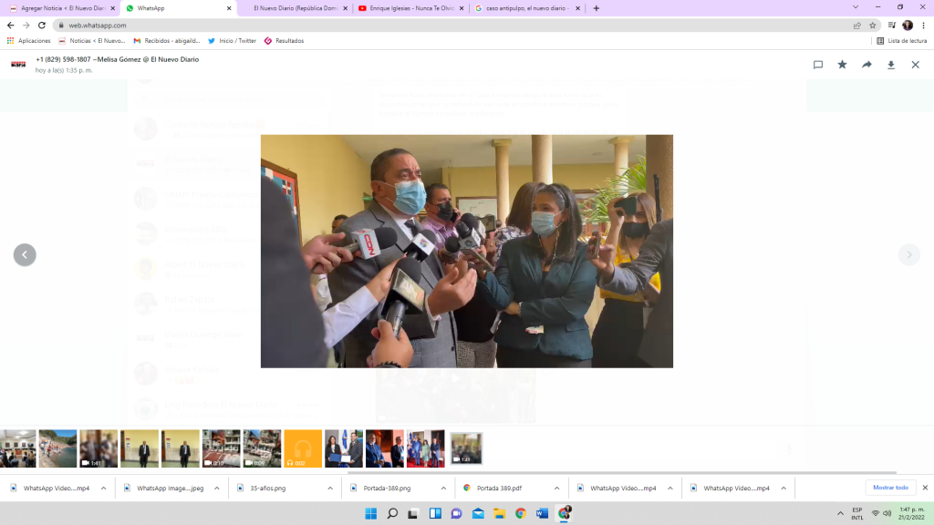Expand options for 35-años.png download

click(x=331, y=489)
